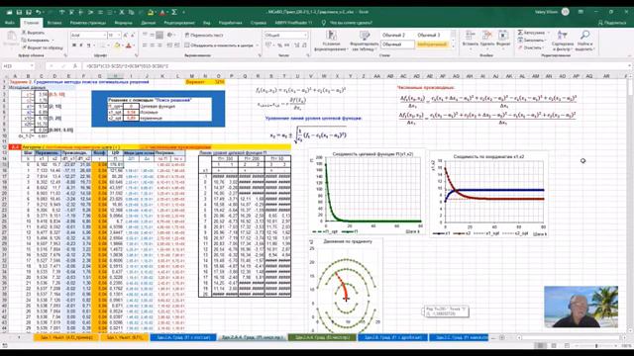Toggle Underline formatting
This screenshot has height=356, width=634.
[88, 45]
